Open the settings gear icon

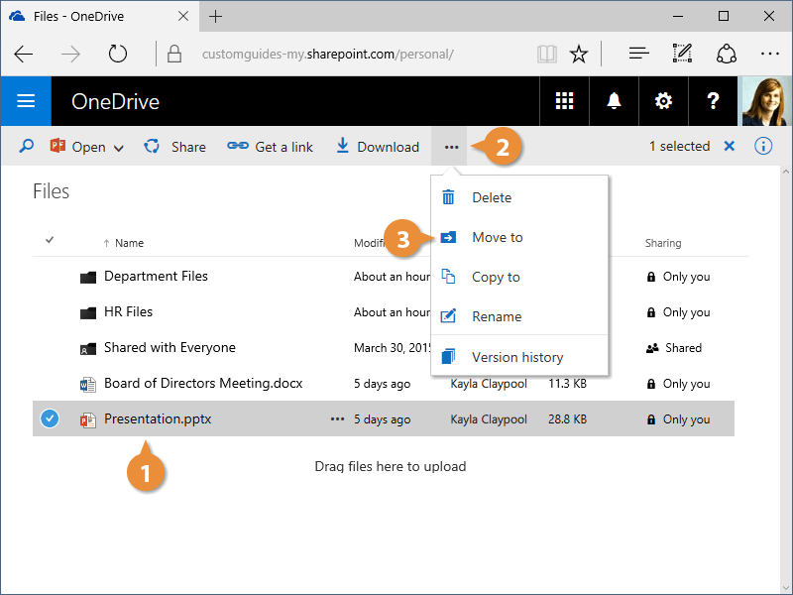pyautogui.click(x=663, y=101)
